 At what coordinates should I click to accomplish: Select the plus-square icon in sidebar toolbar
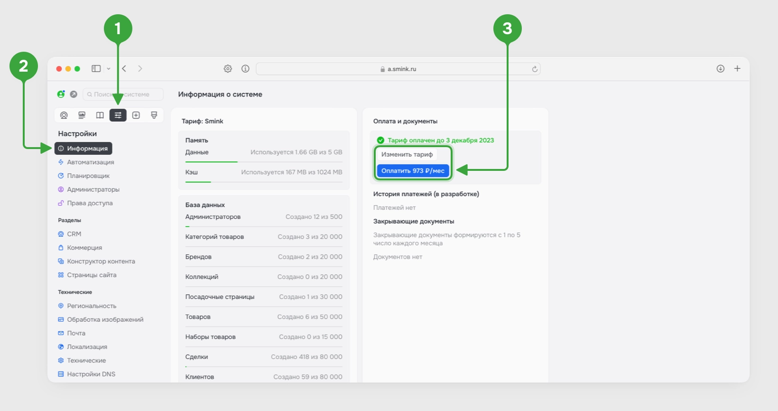pos(136,115)
